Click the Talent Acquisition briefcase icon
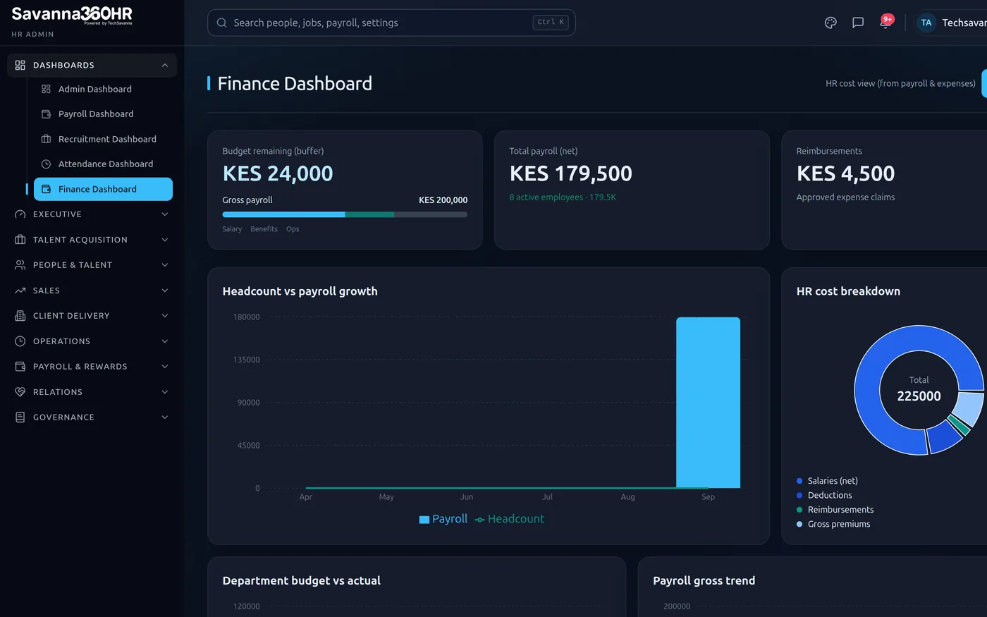The height and width of the screenshot is (617, 987). coord(20,240)
